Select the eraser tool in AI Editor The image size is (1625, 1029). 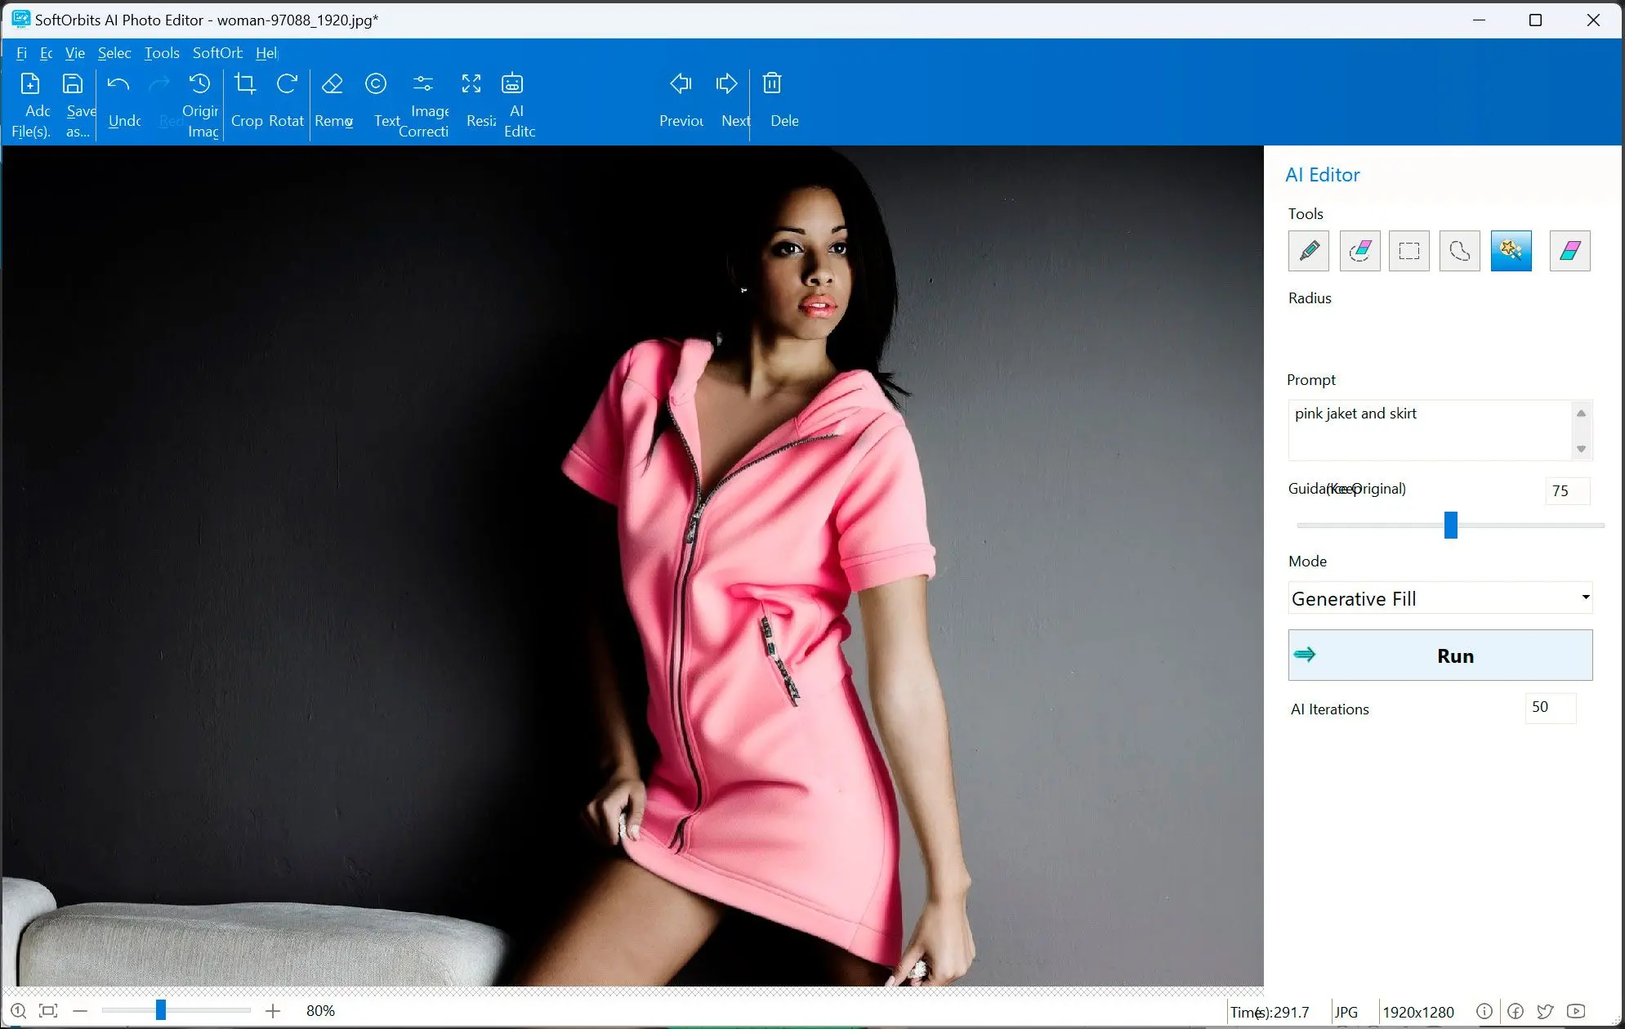[1568, 250]
